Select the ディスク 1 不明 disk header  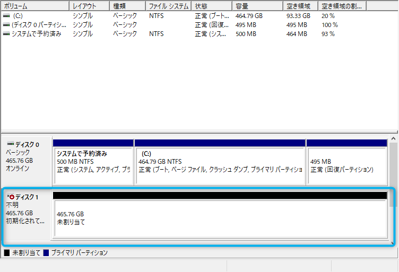27,215
